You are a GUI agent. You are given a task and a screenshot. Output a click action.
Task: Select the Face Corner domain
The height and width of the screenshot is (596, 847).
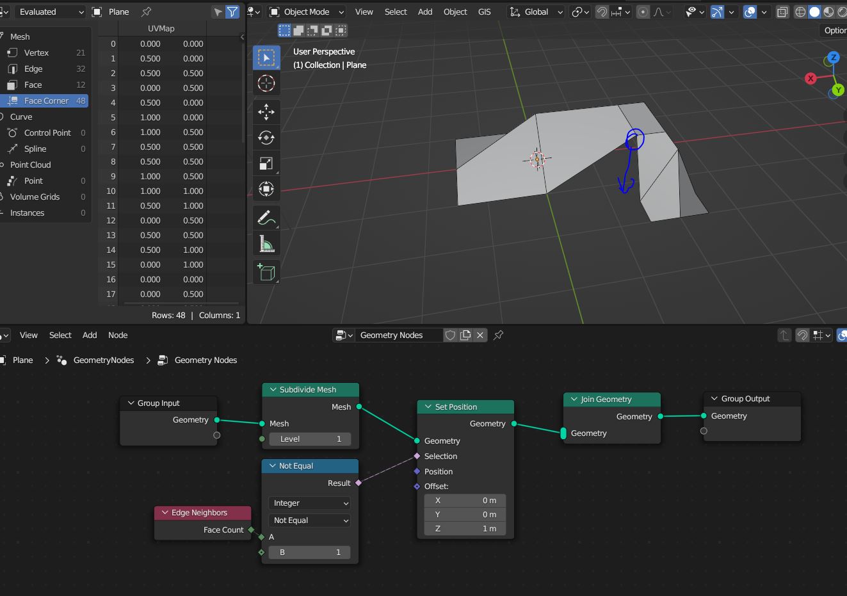[x=45, y=101]
